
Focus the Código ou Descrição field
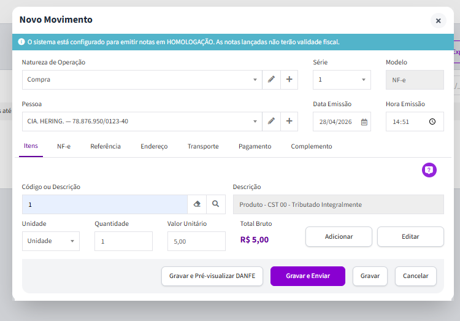coord(105,204)
